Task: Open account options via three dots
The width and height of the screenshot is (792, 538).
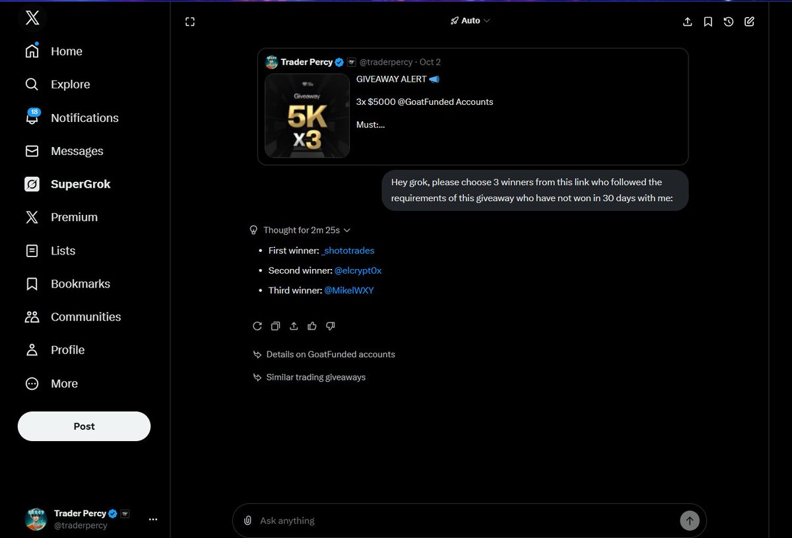Action: click(x=153, y=520)
